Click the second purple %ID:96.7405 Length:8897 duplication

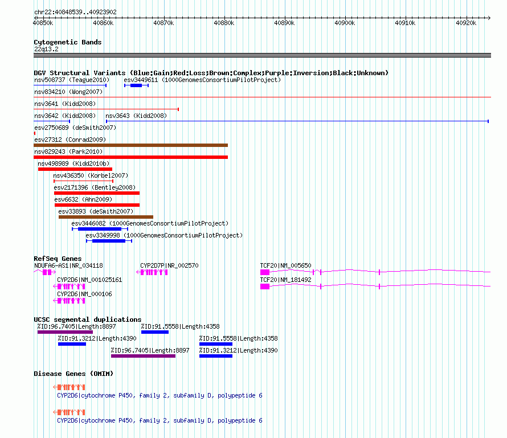(143, 356)
